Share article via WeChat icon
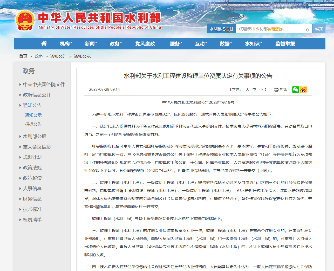 tap(295, 89)
